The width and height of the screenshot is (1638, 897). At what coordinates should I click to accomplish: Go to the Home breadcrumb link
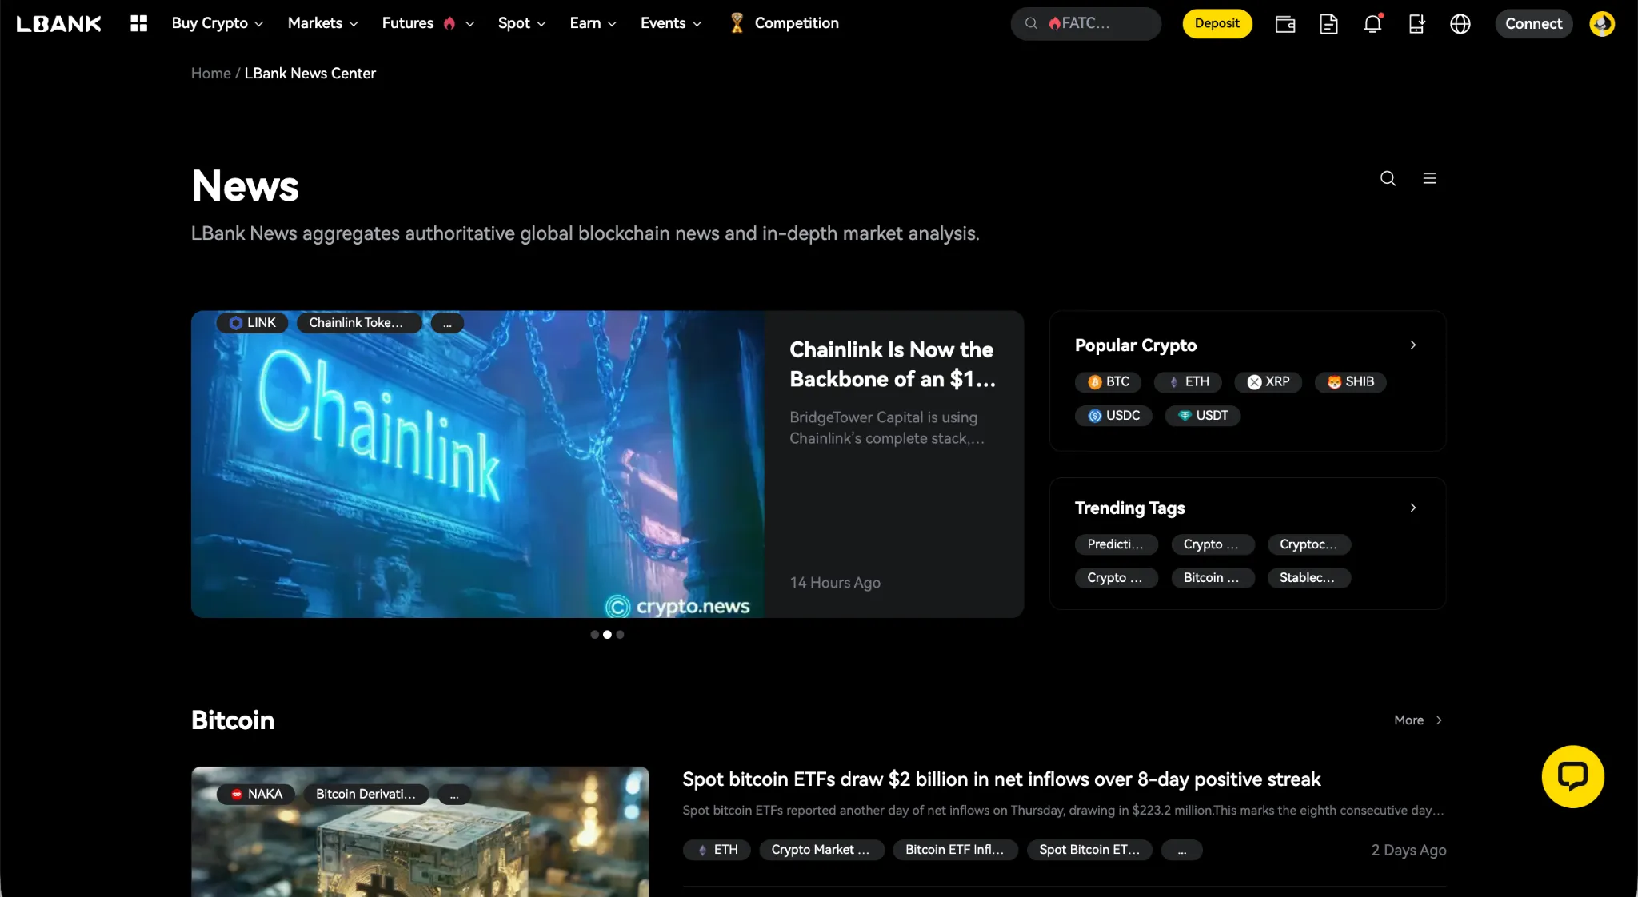[210, 74]
